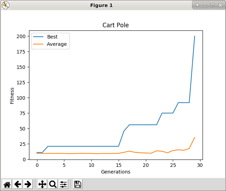Open Configure subplots settings
226x191 pixels.
pos(63,184)
